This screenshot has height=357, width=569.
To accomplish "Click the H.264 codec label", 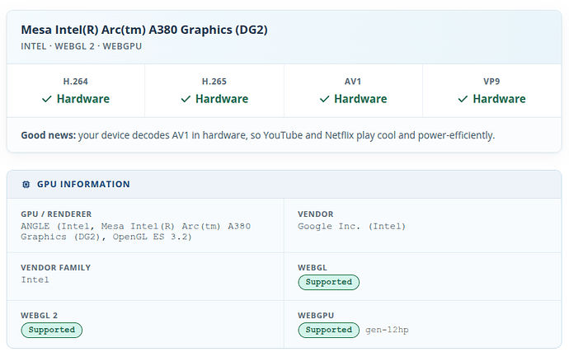I will 76,82.
